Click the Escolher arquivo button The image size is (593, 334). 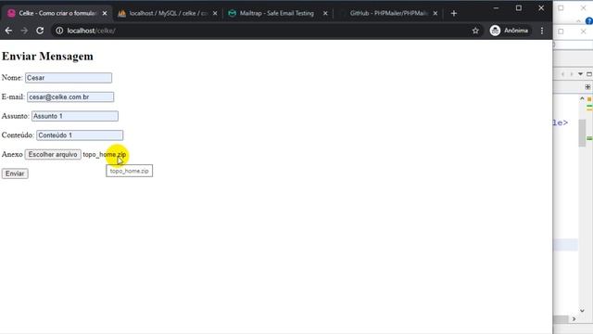pyautogui.click(x=53, y=155)
